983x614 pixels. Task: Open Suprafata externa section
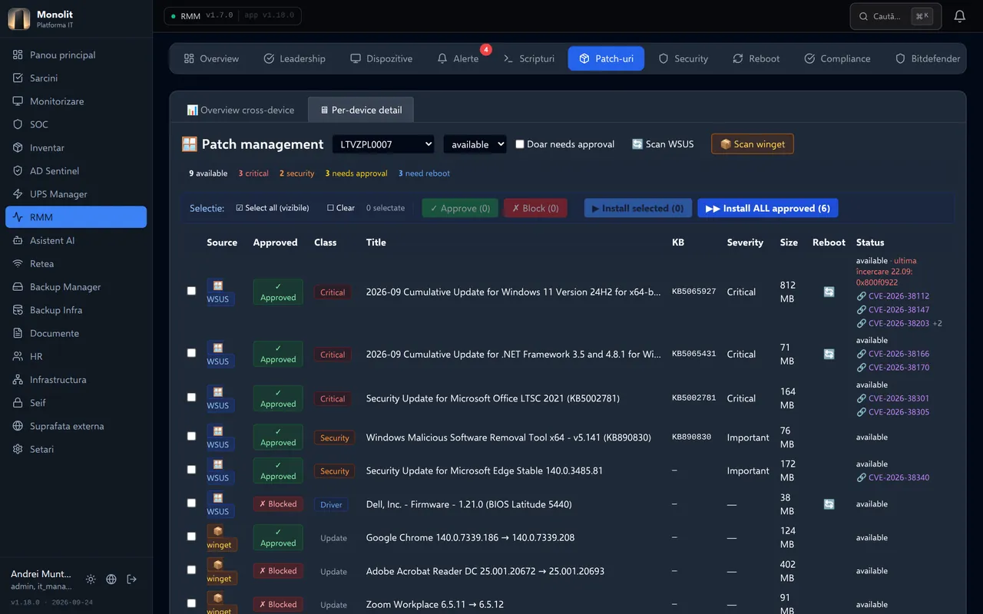click(x=76, y=426)
